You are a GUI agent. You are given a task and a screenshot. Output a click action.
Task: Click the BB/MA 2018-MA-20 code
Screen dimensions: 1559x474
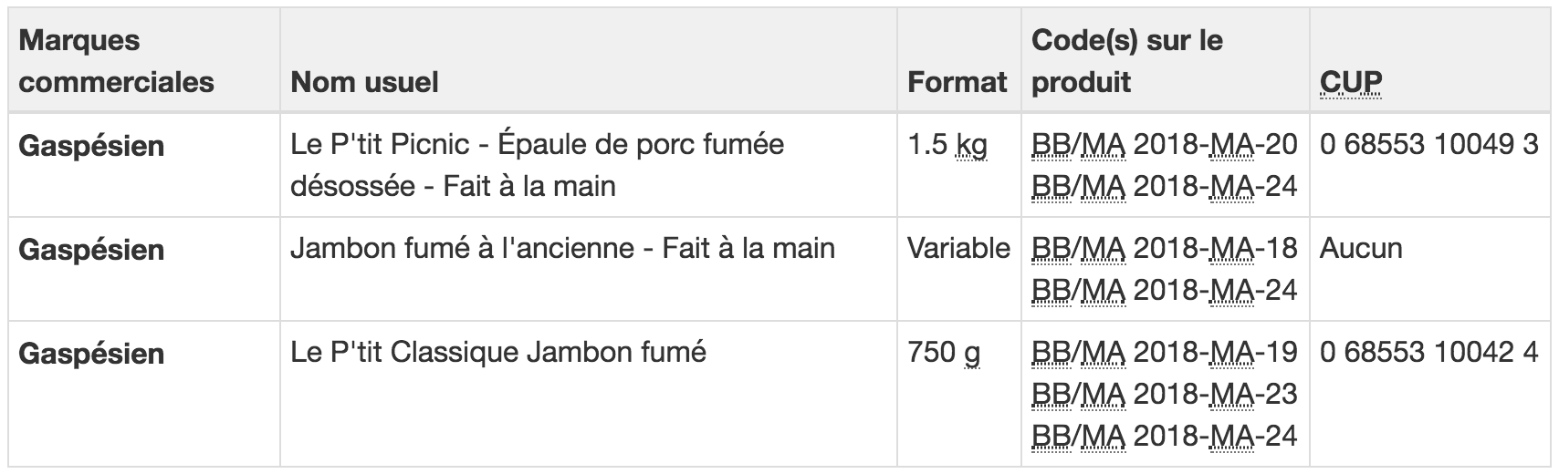1164,144
